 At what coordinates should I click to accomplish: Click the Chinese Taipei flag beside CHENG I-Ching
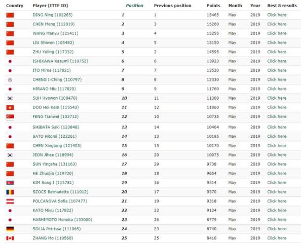pos(10,80)
